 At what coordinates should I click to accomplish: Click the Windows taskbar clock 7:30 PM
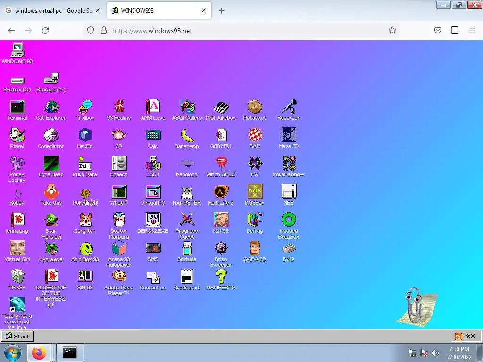(459, 353)
